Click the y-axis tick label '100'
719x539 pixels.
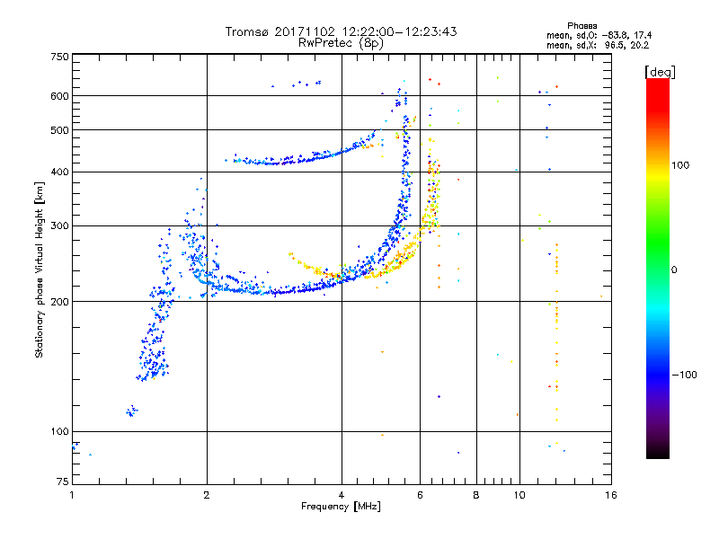[x=59, y=431]
